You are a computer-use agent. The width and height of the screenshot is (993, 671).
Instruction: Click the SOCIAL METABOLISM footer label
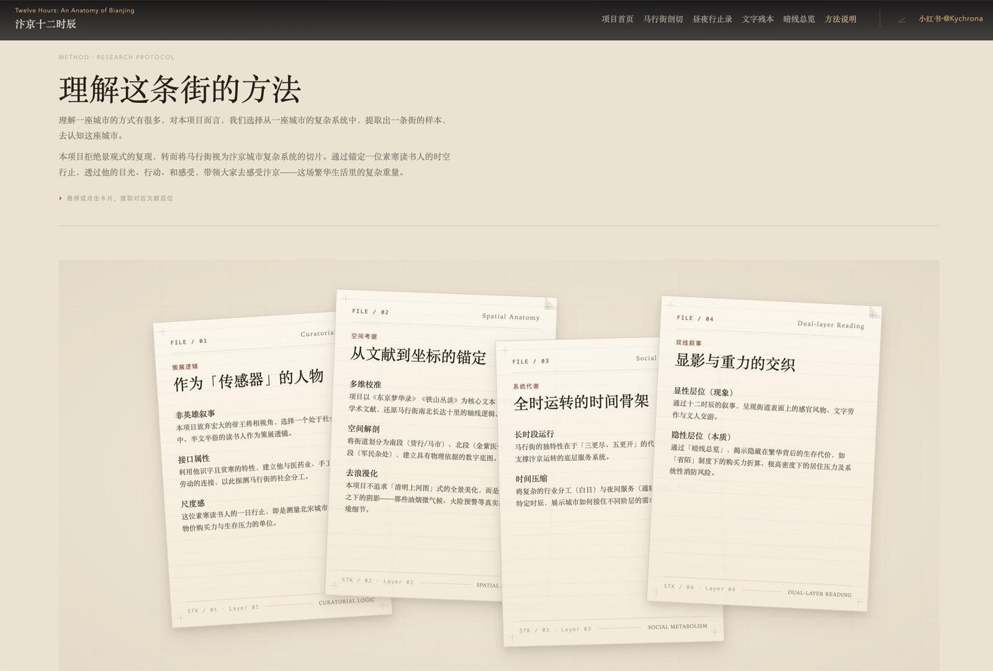tap(678, 626)
